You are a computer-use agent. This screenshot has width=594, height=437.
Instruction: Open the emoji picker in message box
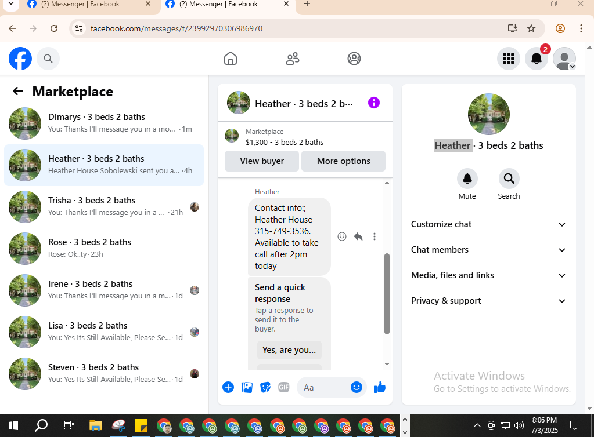[x=356, y=387]
